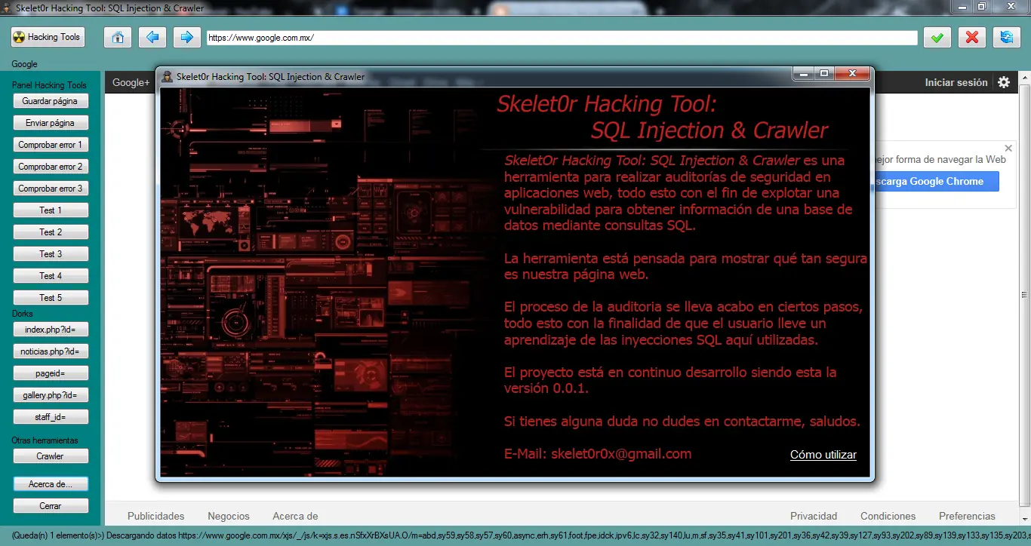This screenshot has width=1031, height=546.
Task: Open the Publicidades footer link
Action: (156, 517)
